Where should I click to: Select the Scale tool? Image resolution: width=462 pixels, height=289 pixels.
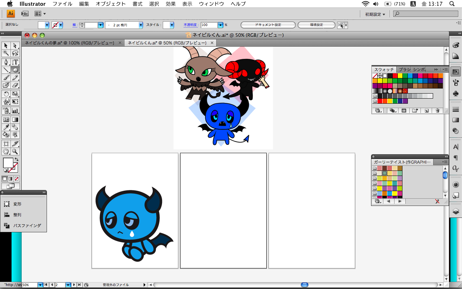[x=15, y=94]
